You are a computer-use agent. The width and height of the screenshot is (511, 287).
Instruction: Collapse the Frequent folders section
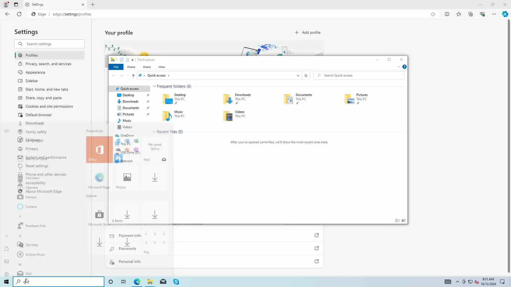154,86
